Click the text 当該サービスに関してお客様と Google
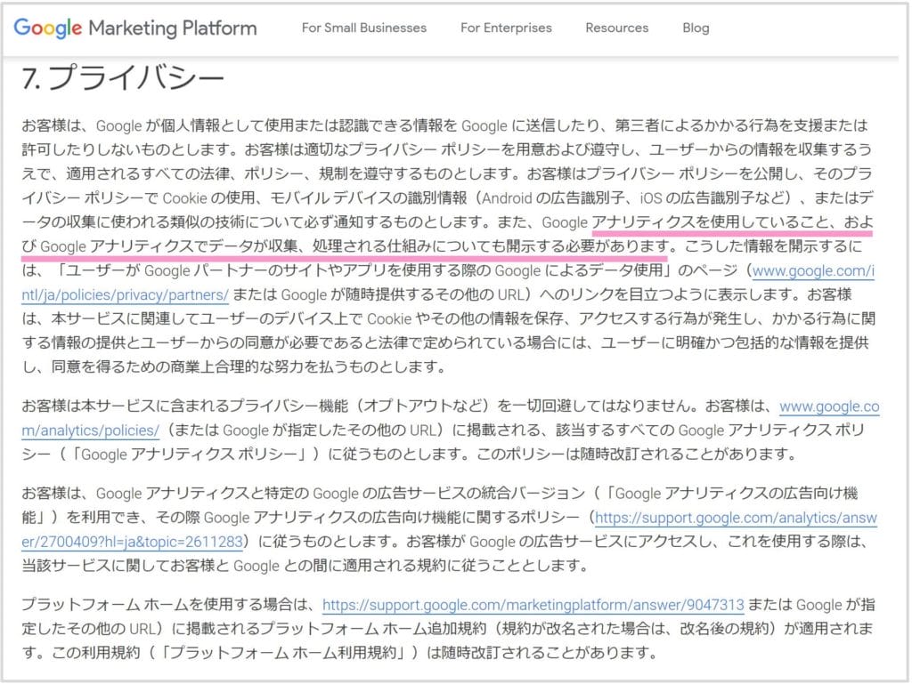Viewport: 912px width, 684px height. click(x=151, y=566)
